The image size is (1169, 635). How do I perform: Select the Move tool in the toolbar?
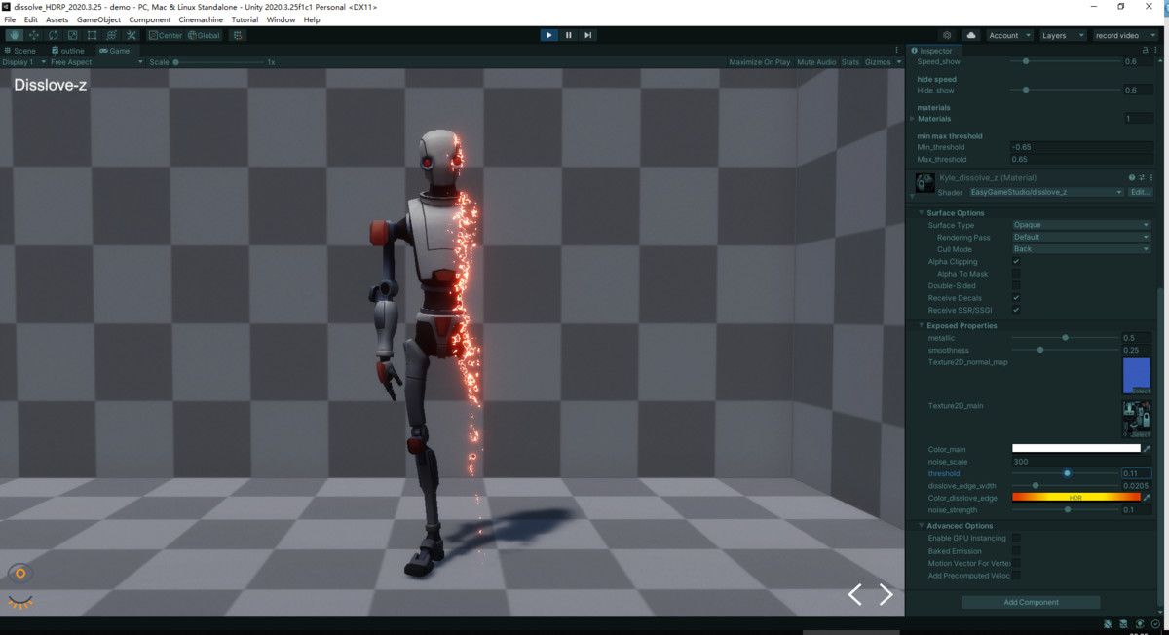[x=32, y=35]
